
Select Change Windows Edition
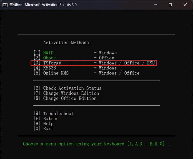(71, 93)
